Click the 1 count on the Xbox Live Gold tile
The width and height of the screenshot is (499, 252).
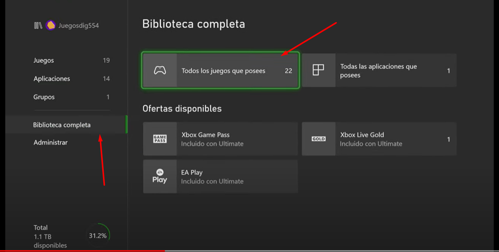pos(448,139)
